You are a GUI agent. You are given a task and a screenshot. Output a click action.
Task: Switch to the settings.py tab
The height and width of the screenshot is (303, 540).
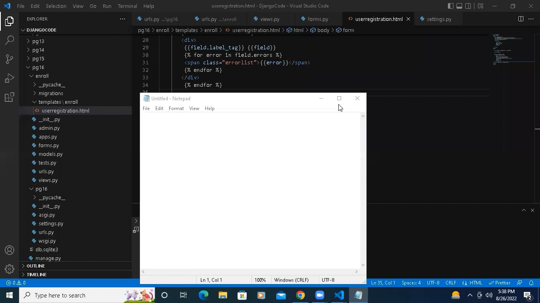pos(439,19)
